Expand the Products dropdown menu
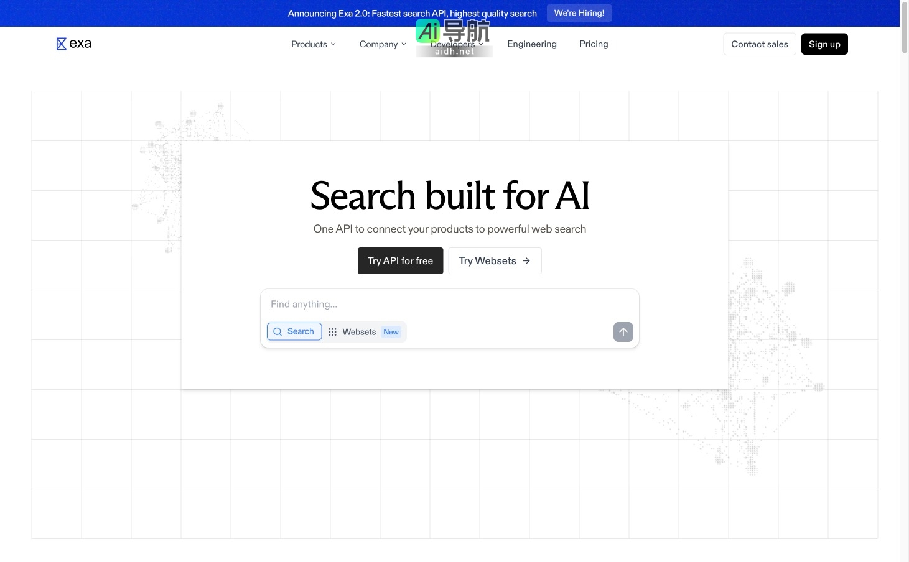The height and width of the screenshot is (562, 909). click(313, 44)
